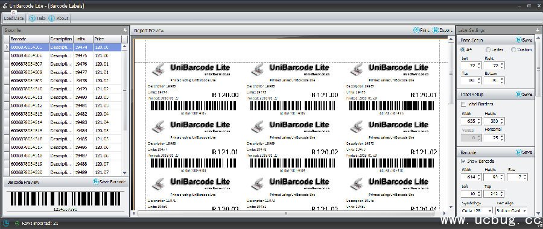The width and height of the screenshot is (543, 229).
Task: Toggle the pin icon on Label Settings panel
Action: [538, 30]
